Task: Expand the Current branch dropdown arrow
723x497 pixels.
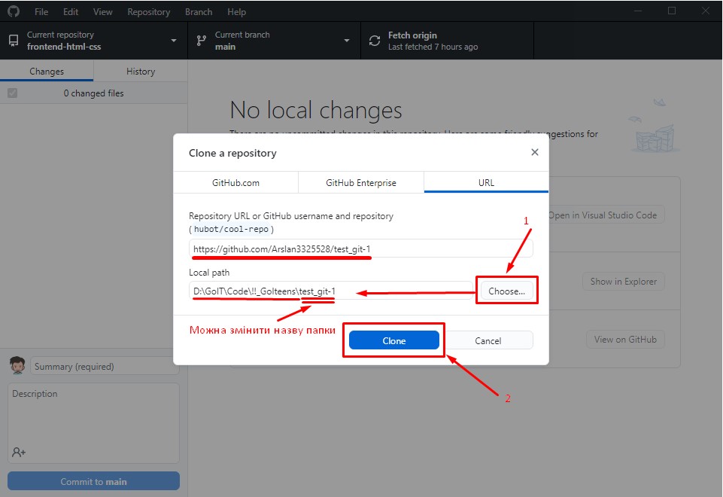Action: [x=347, y=41]
